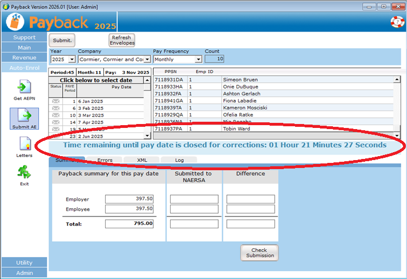
Task: Expand the Year dropdown
Action: 72,59
